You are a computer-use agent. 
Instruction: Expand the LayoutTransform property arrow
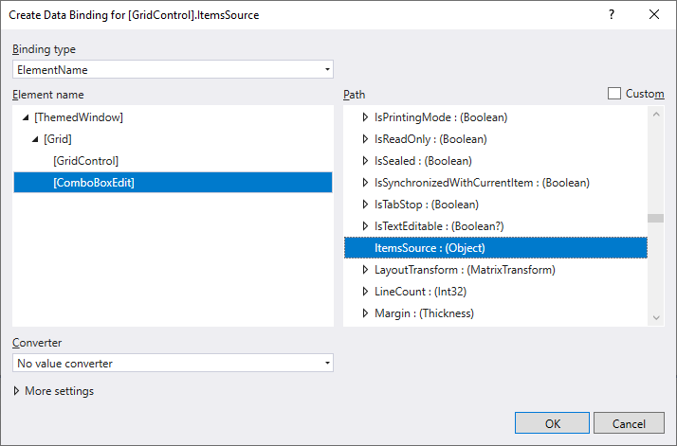click(x=365, y=270)
